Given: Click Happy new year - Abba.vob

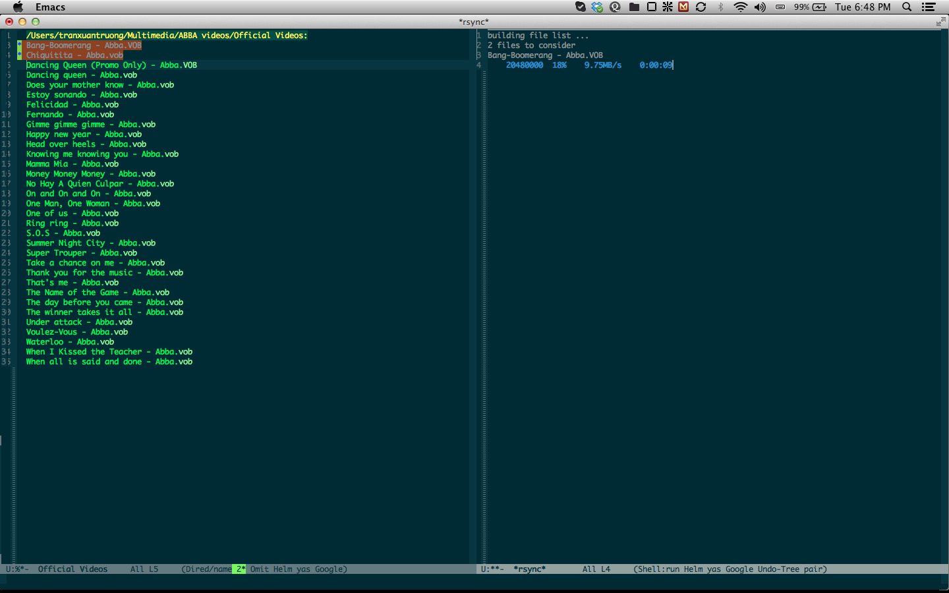Looking at the screenshot, I should click(x=84, y=134).
